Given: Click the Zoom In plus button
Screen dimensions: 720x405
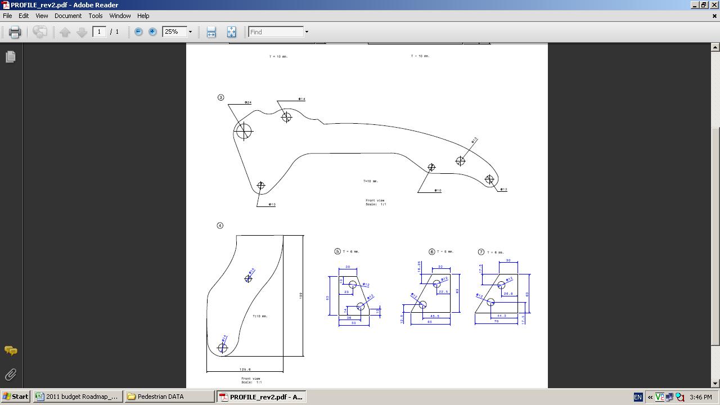Looking at the screenshot, I should (152, 32).
